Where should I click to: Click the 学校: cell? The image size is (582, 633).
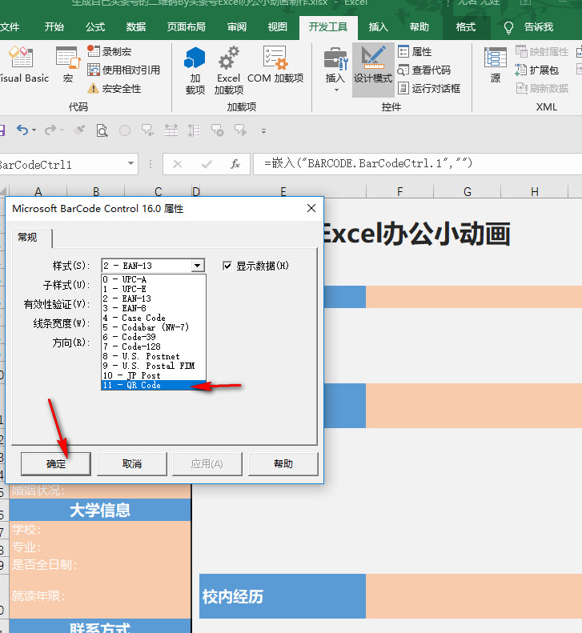pos(100,529)
